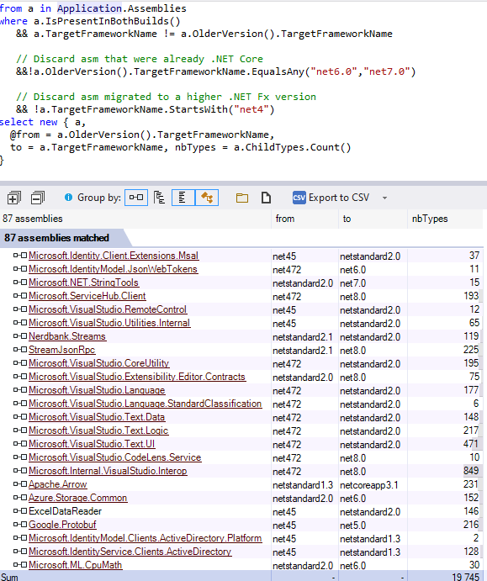Open StreamJsonRpc assembly link
The width and height of the screenshot is (487, 581).
tap(61, 350)
